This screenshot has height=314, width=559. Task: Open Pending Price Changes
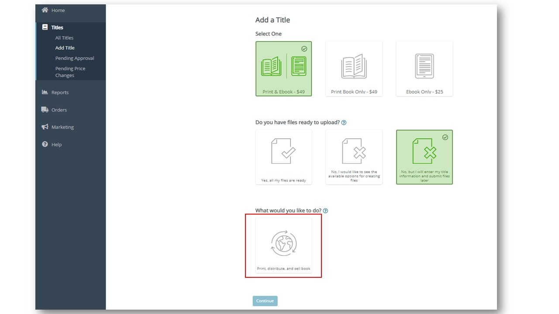pyautogui.click(x=70, y=72)
